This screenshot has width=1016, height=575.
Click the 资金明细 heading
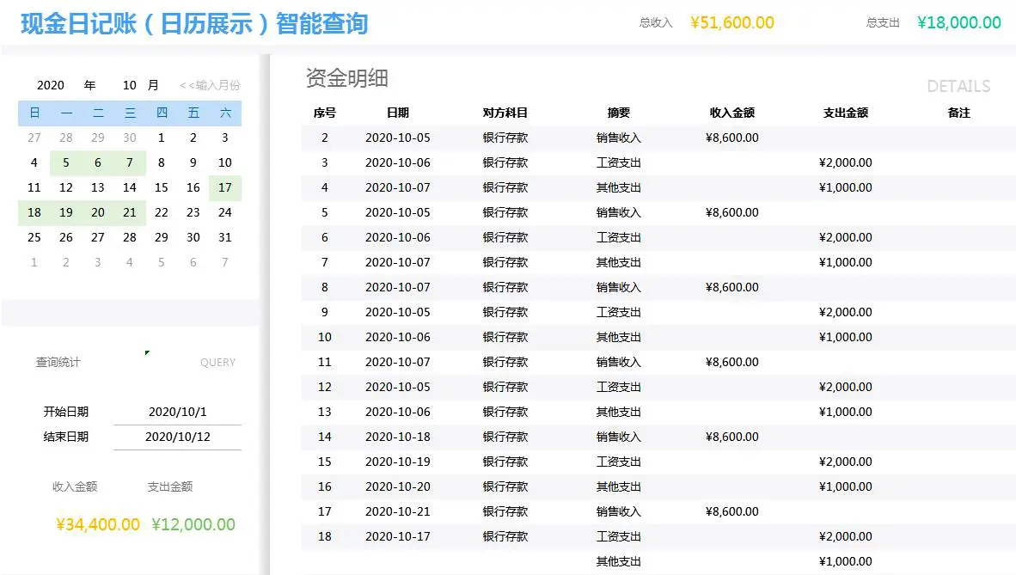(x=346, y=78)
